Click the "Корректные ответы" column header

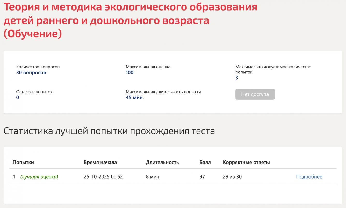(x=246, y=163)
